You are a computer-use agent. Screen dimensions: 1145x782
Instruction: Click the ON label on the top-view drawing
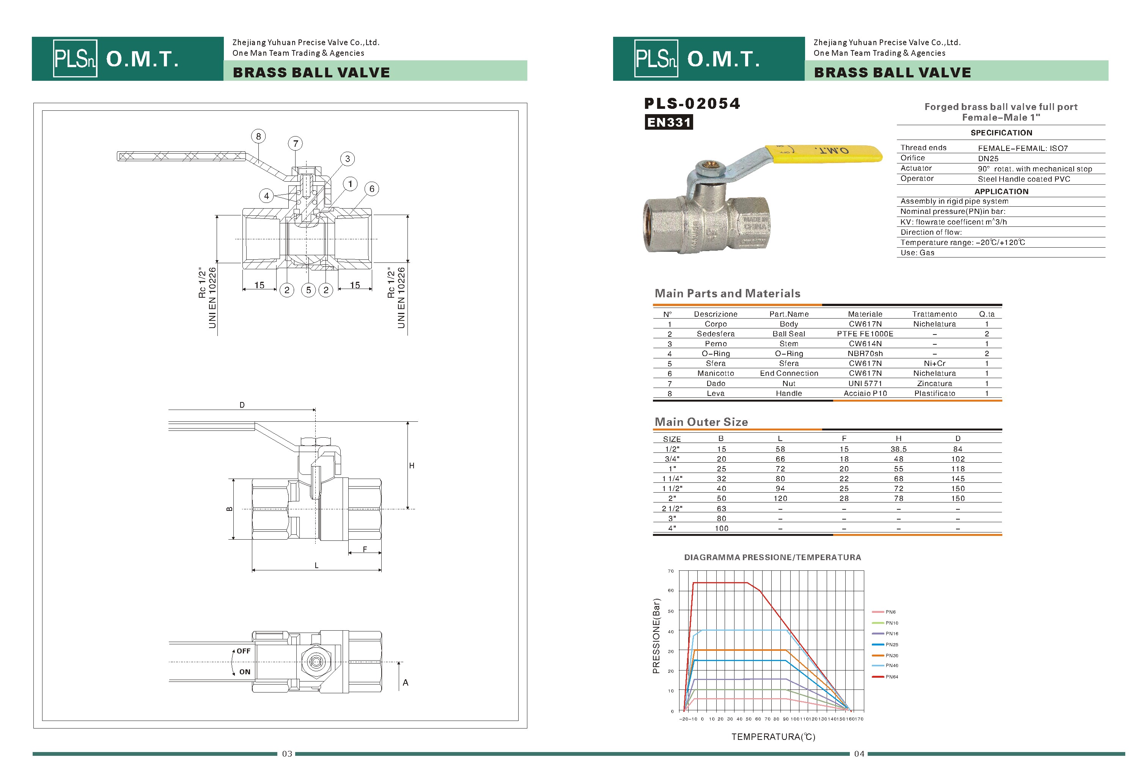245,672
